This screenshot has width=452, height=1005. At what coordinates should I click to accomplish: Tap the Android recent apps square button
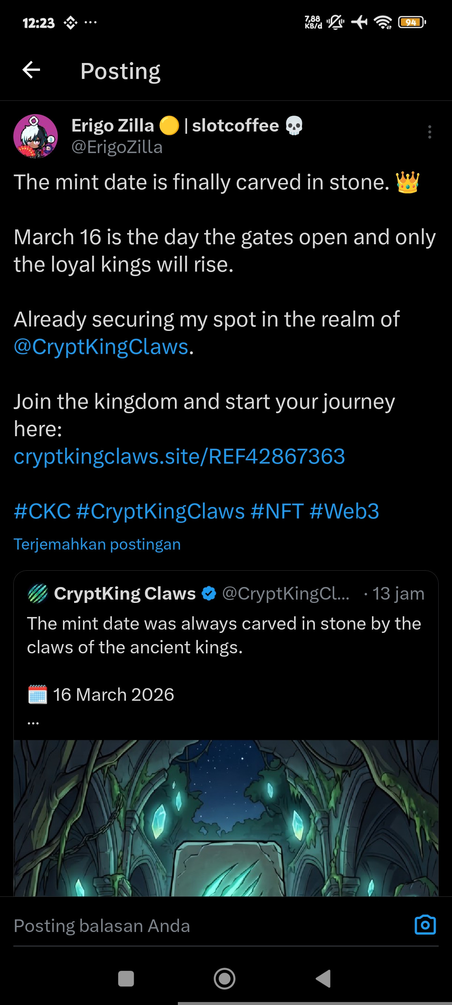tap(126, 978)
